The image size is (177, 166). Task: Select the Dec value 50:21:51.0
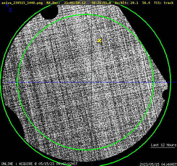point(101,3)
